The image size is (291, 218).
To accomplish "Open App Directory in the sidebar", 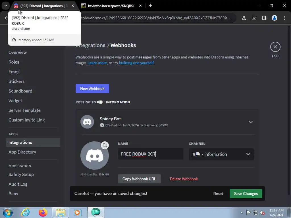I will coord(22,152).
